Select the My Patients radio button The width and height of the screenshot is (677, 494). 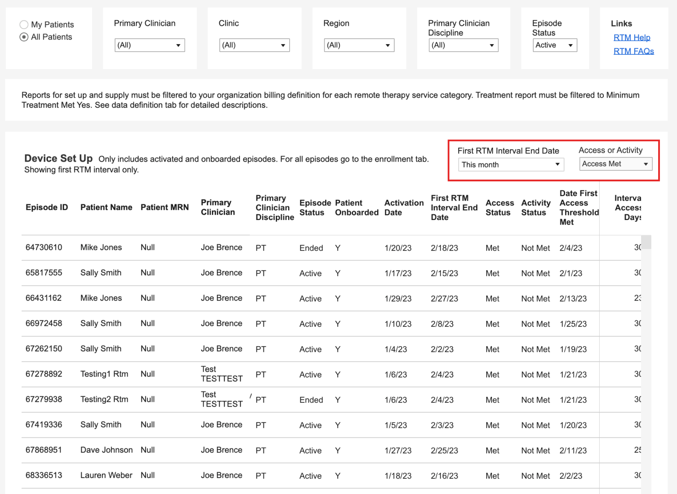pyautogui.click(x=24, y=25)
